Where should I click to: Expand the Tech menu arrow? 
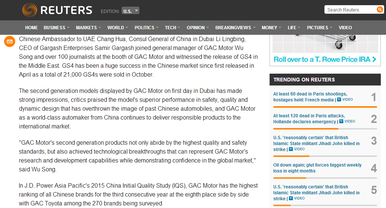[x=179, y=27]
